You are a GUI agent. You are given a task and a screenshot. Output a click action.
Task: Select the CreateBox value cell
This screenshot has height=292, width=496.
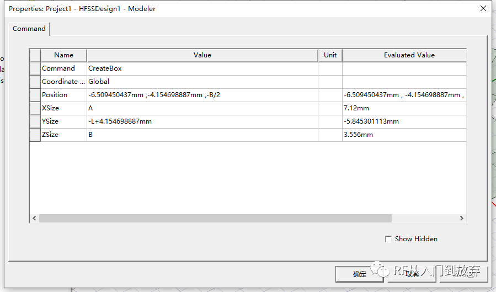pos(202,68)
